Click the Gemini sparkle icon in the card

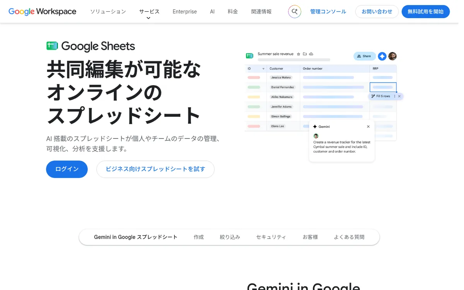(x=315, y=126)
